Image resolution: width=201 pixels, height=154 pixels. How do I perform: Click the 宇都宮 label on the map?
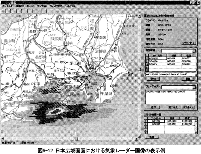[x=101, y=37]
